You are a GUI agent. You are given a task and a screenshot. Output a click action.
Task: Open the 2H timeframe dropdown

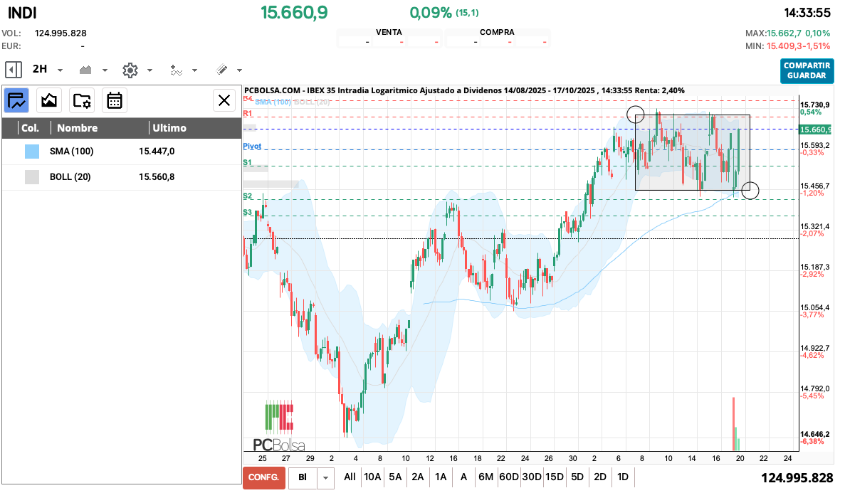coord(60,70)
